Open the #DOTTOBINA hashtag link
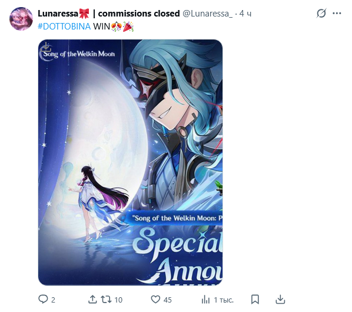 [x=64, y=27]
